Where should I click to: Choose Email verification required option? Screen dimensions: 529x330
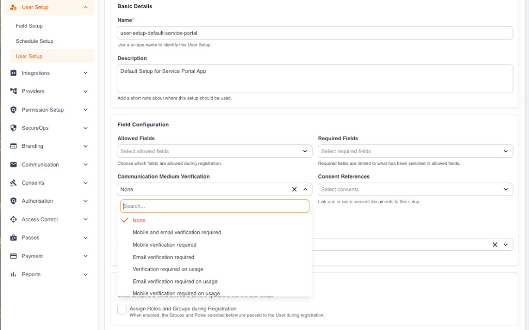pyautogui.click(x=214, y=257)
